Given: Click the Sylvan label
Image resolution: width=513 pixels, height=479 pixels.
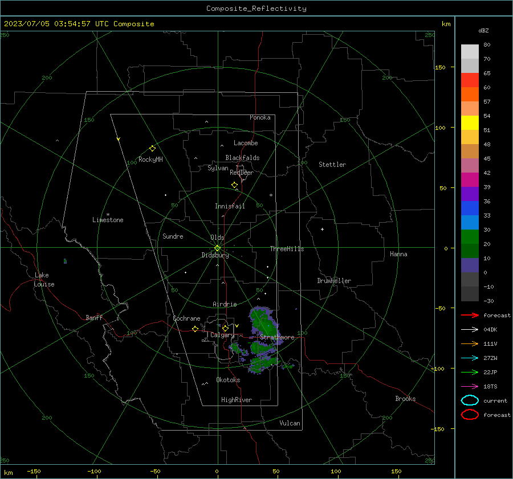Looking at the screenshot, I should [x=218, y=168].
